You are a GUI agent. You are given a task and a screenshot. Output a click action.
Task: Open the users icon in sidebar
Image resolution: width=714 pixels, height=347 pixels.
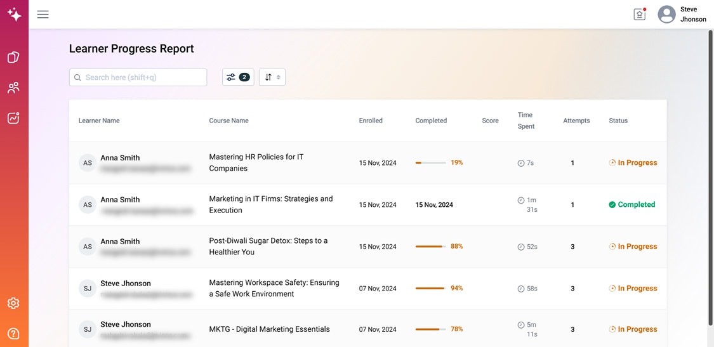pos(14,88)
